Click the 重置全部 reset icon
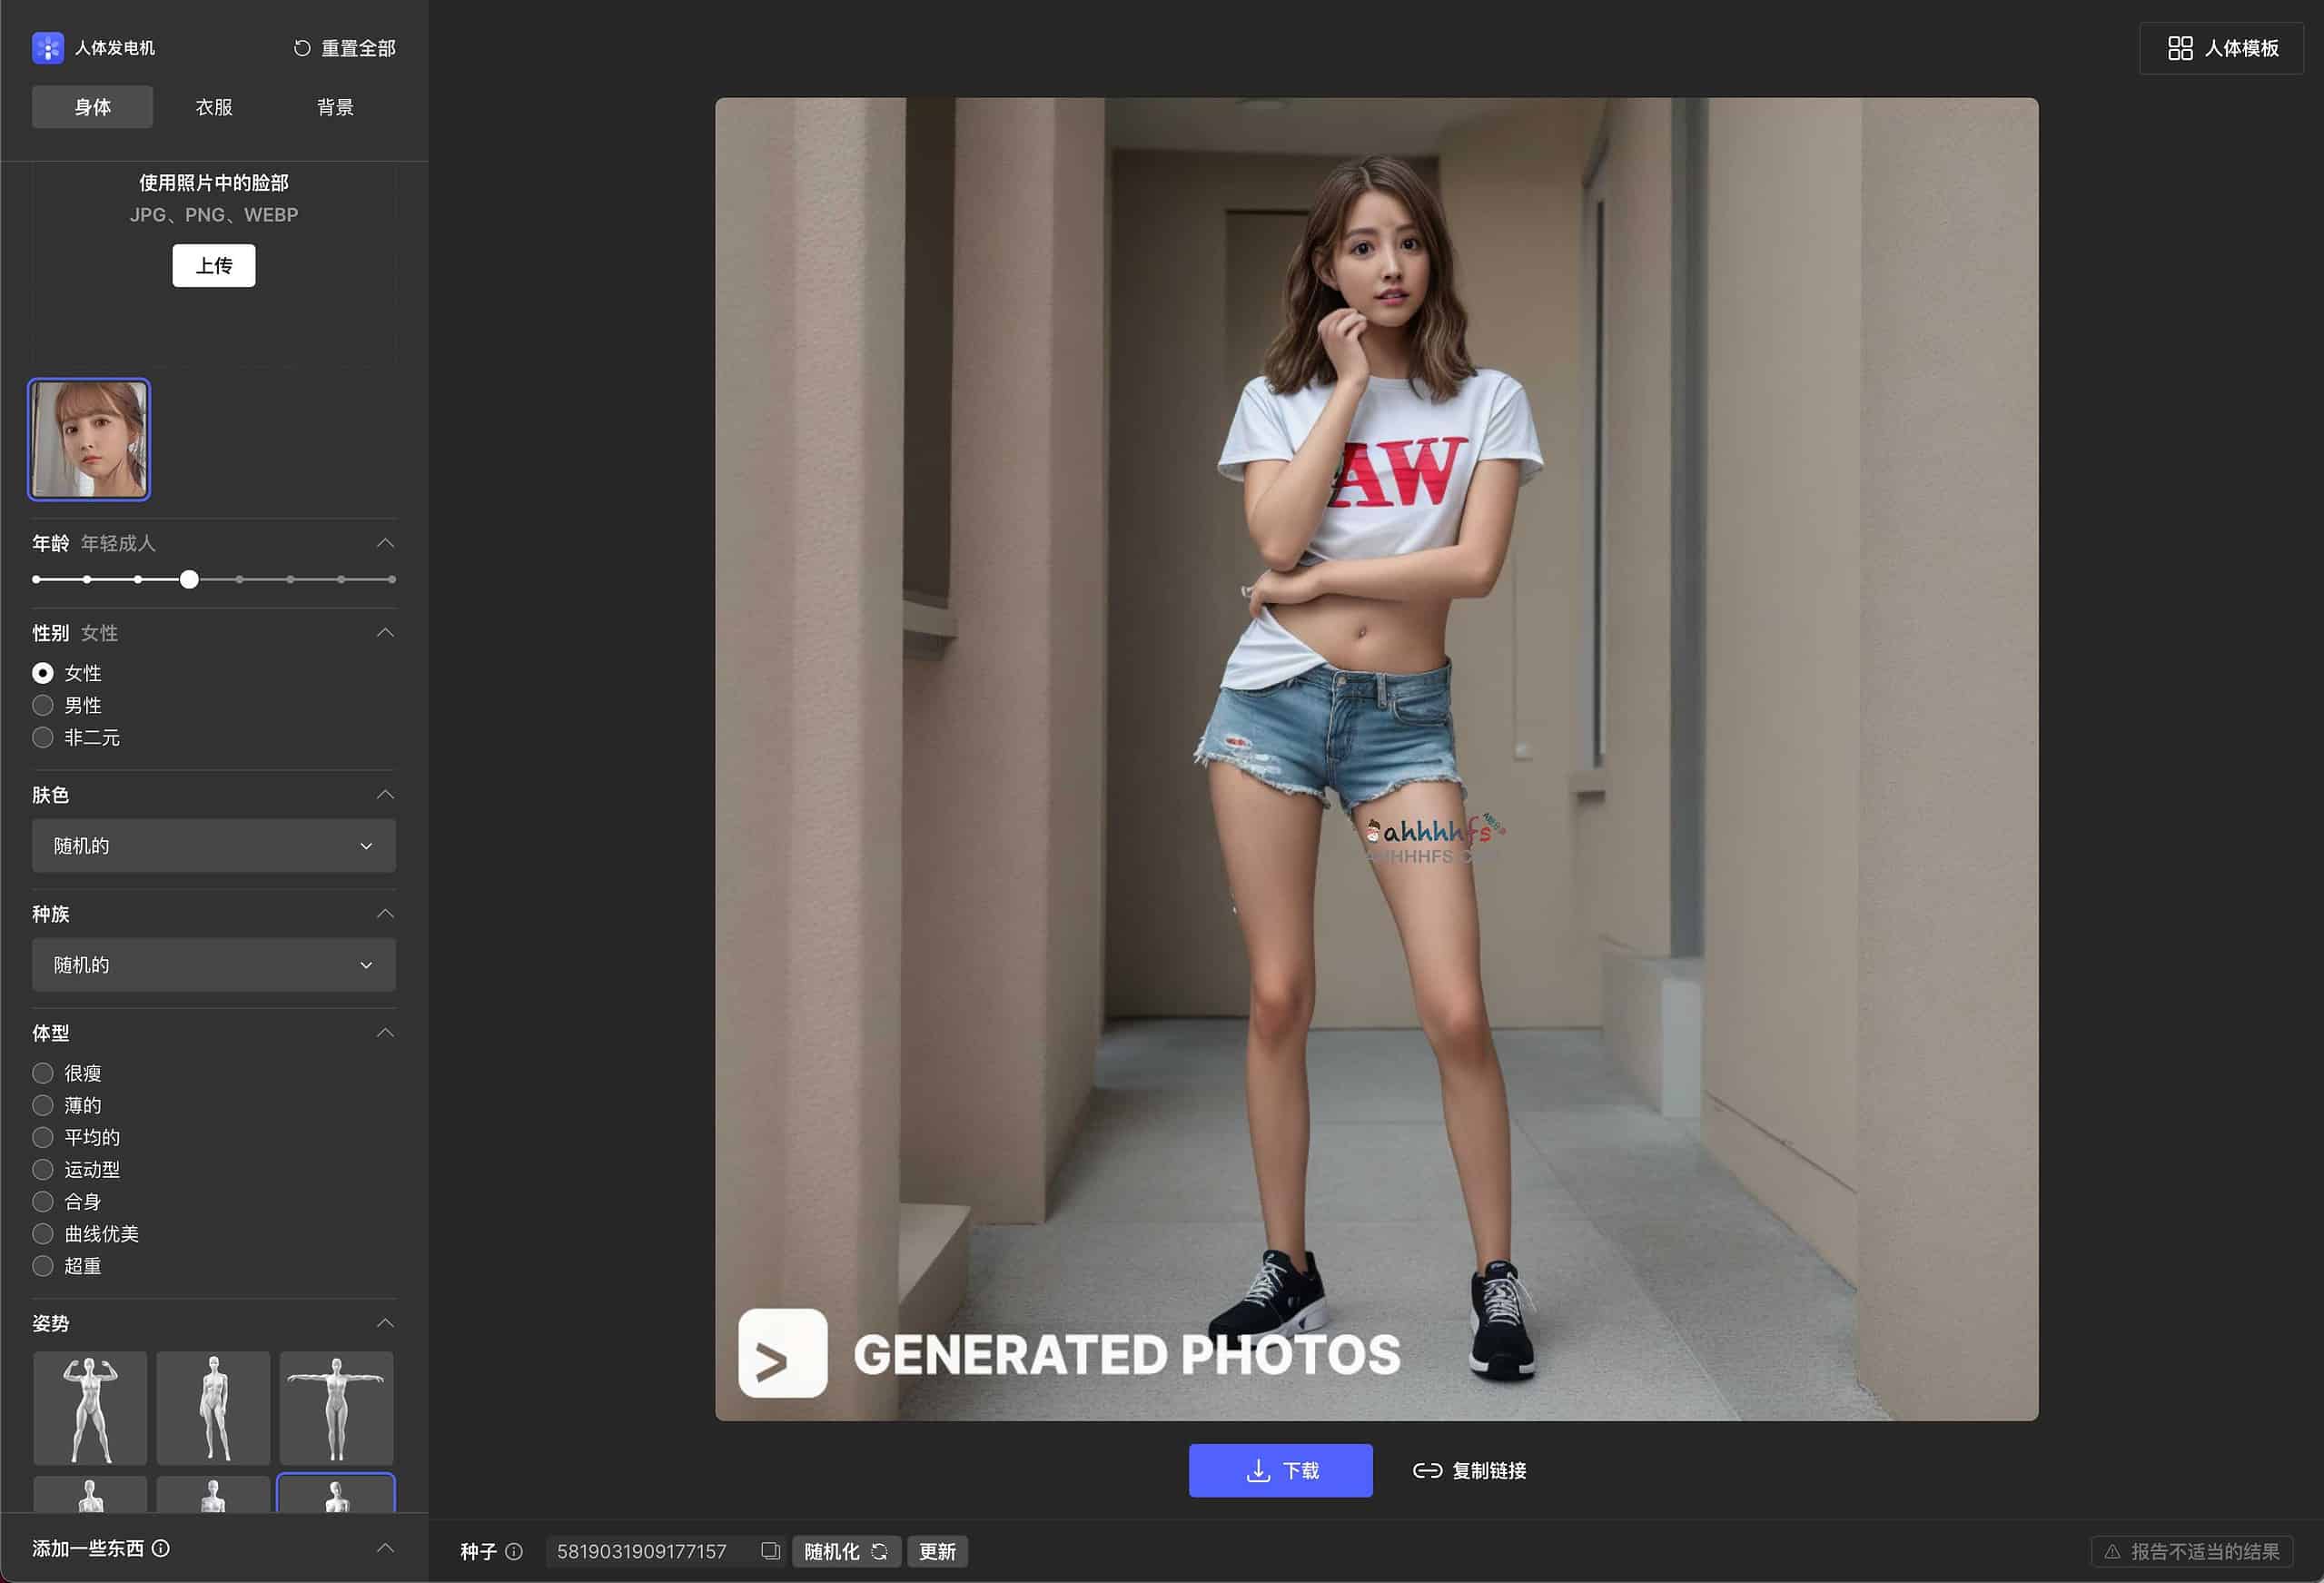 [x=302, y=48]
